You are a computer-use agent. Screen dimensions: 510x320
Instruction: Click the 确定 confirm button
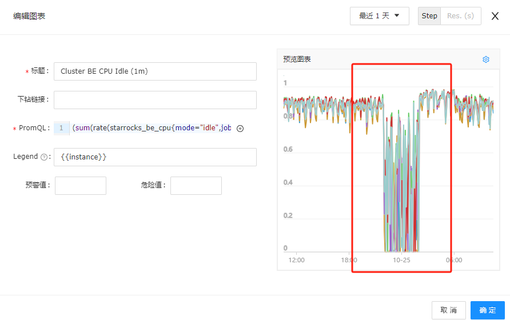(488, 310)
